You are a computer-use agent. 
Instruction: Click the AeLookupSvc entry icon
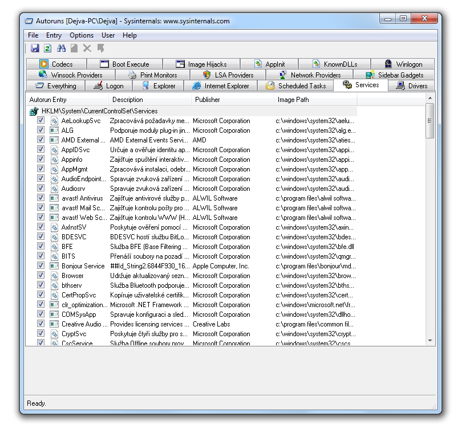click(x=54, y=121)
